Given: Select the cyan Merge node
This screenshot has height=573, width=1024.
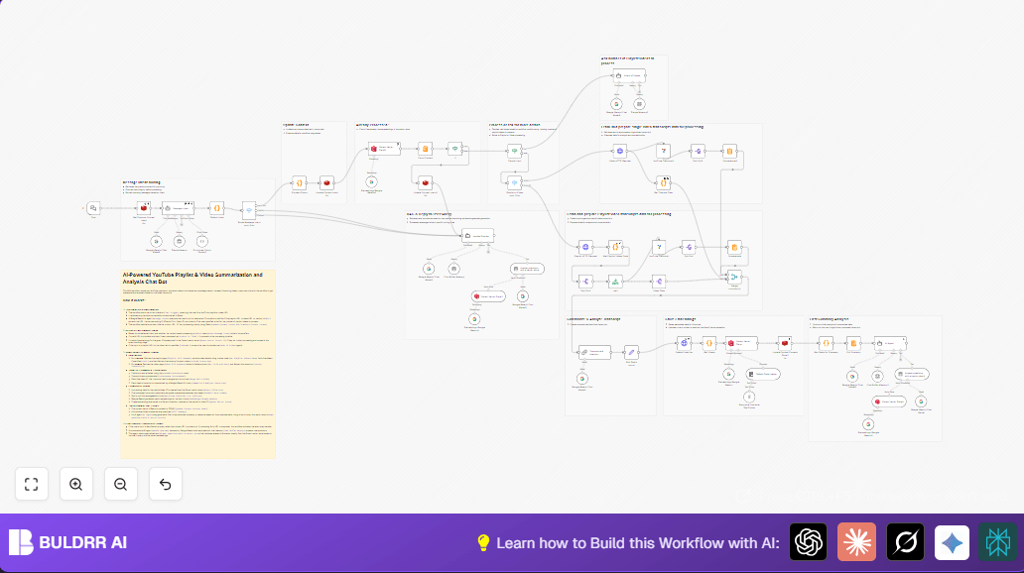Looking at the screenshot, I should 734,277.
